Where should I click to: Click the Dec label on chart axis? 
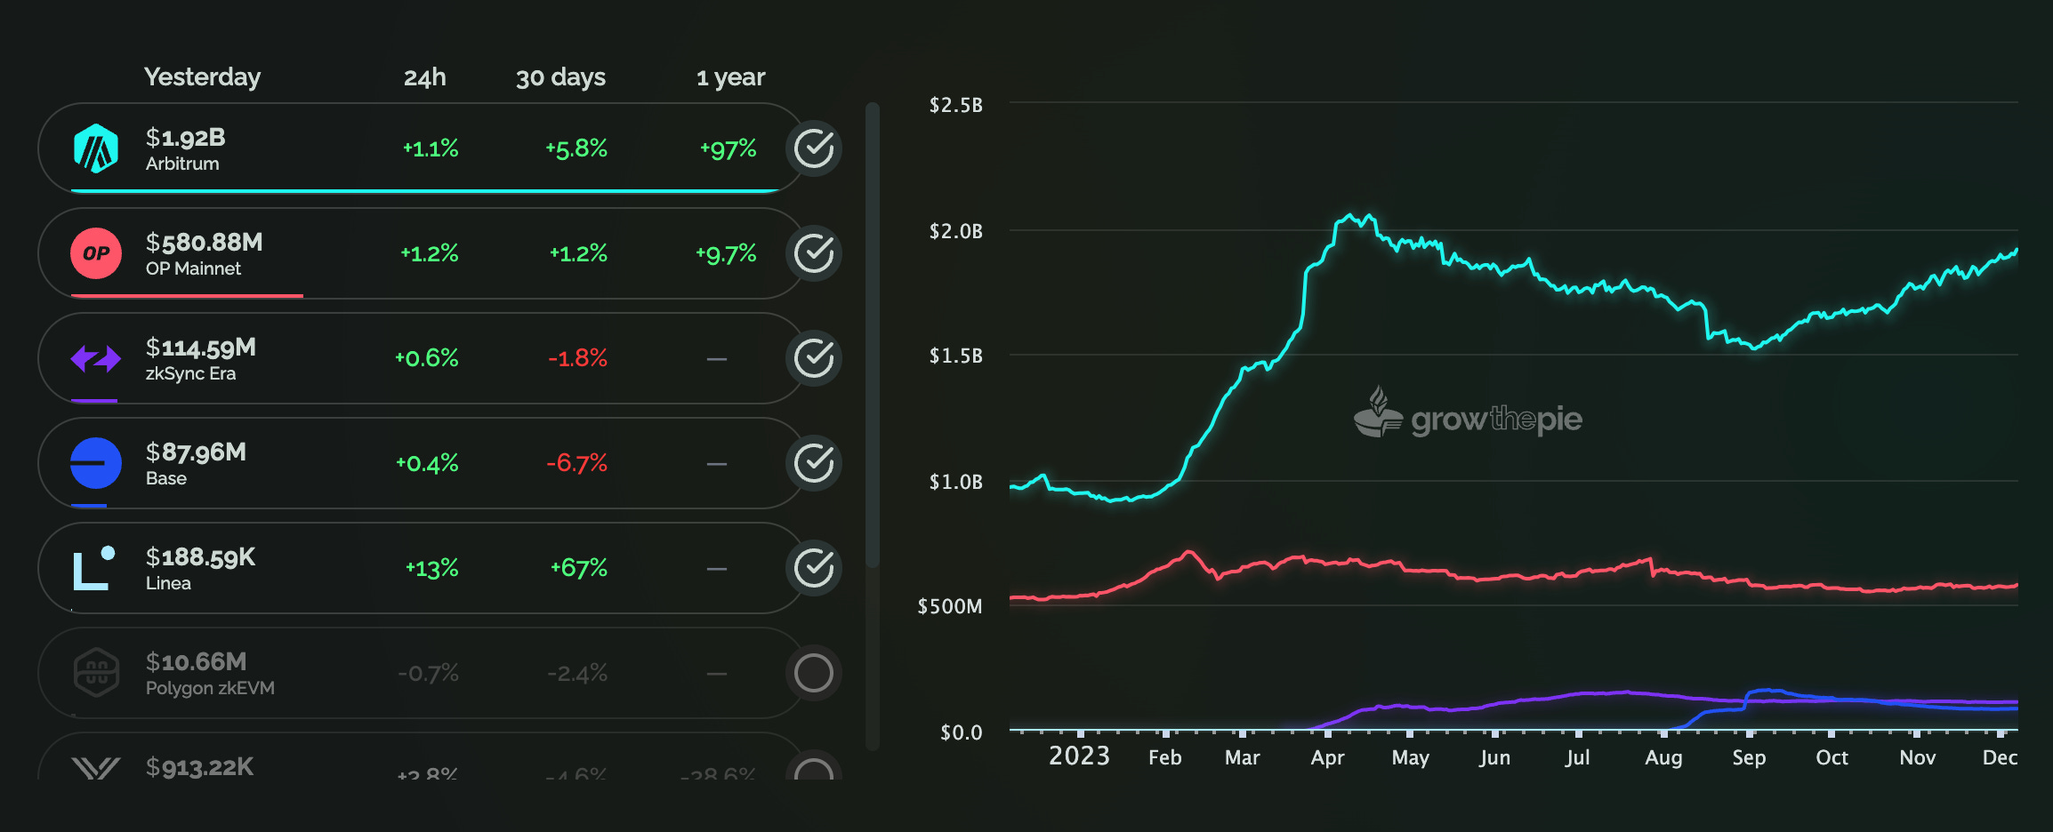tap(2000, 757)
